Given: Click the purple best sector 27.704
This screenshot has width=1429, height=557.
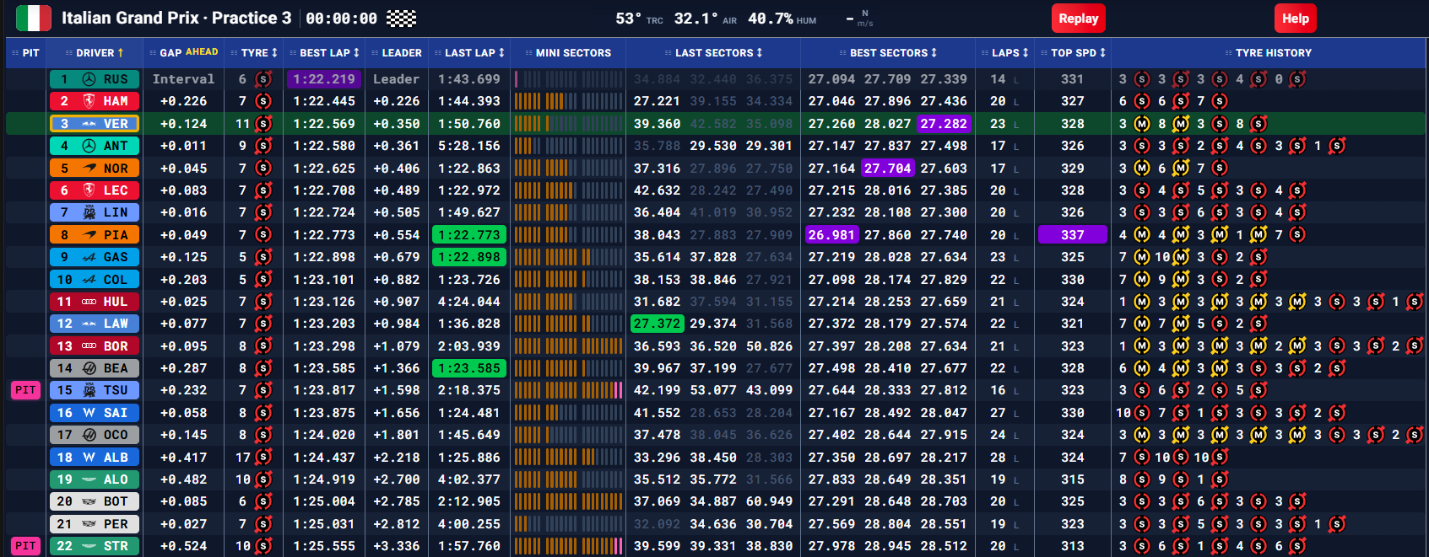Looking at the screenshot, I should tap(888, 169).
